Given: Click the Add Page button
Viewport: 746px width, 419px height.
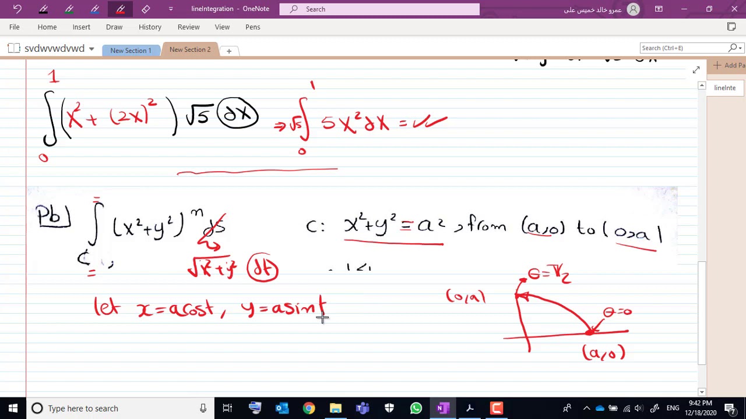Looking at the screenshot, I should coord(729,65).
